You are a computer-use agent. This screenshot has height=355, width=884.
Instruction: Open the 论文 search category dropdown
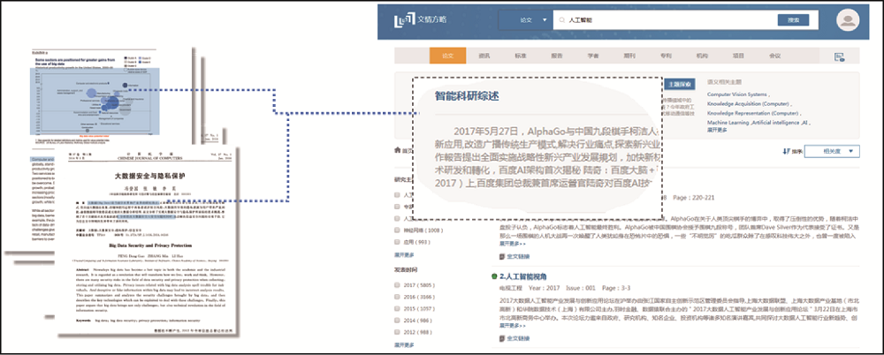point(525,20)
